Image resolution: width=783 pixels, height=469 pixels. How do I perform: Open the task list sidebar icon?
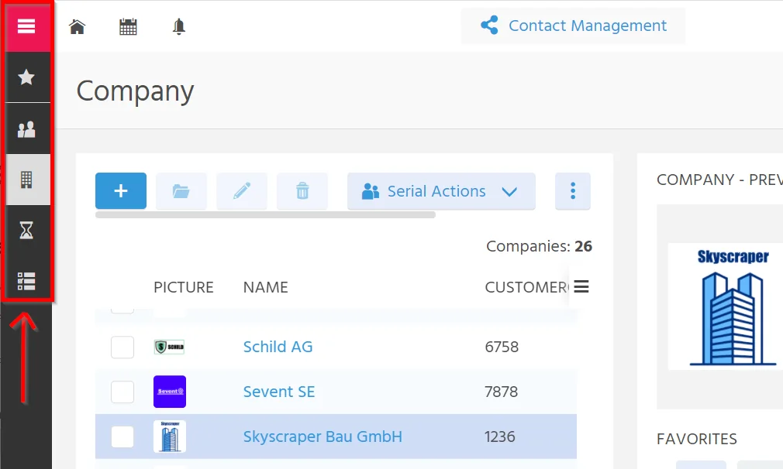point(26,281)
